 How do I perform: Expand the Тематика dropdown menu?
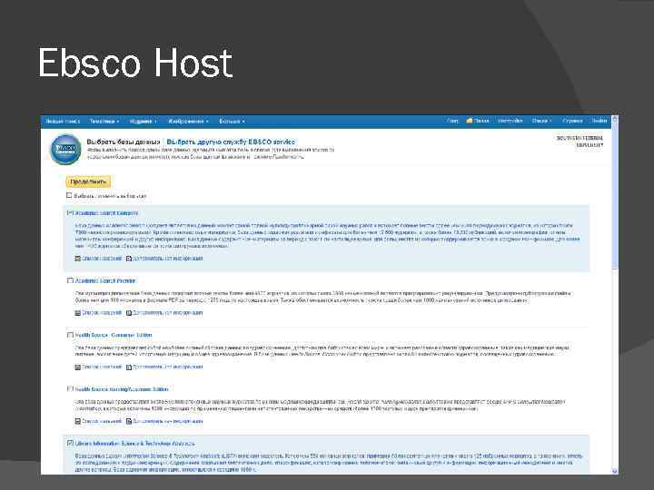(104, 122)
